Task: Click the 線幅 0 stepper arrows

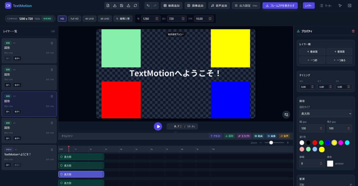Action: (321, 164)
